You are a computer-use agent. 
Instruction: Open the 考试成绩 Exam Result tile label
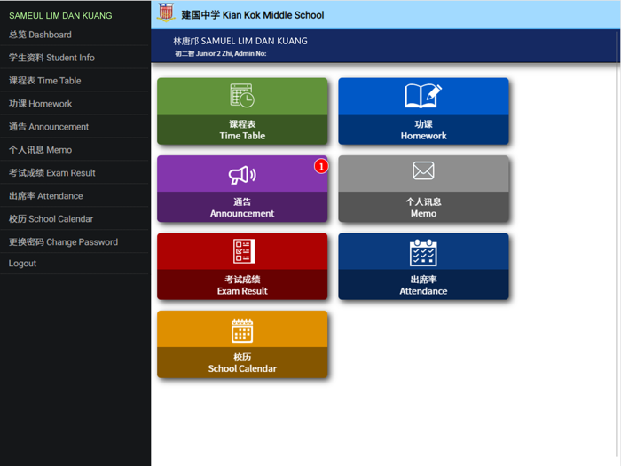242,285
